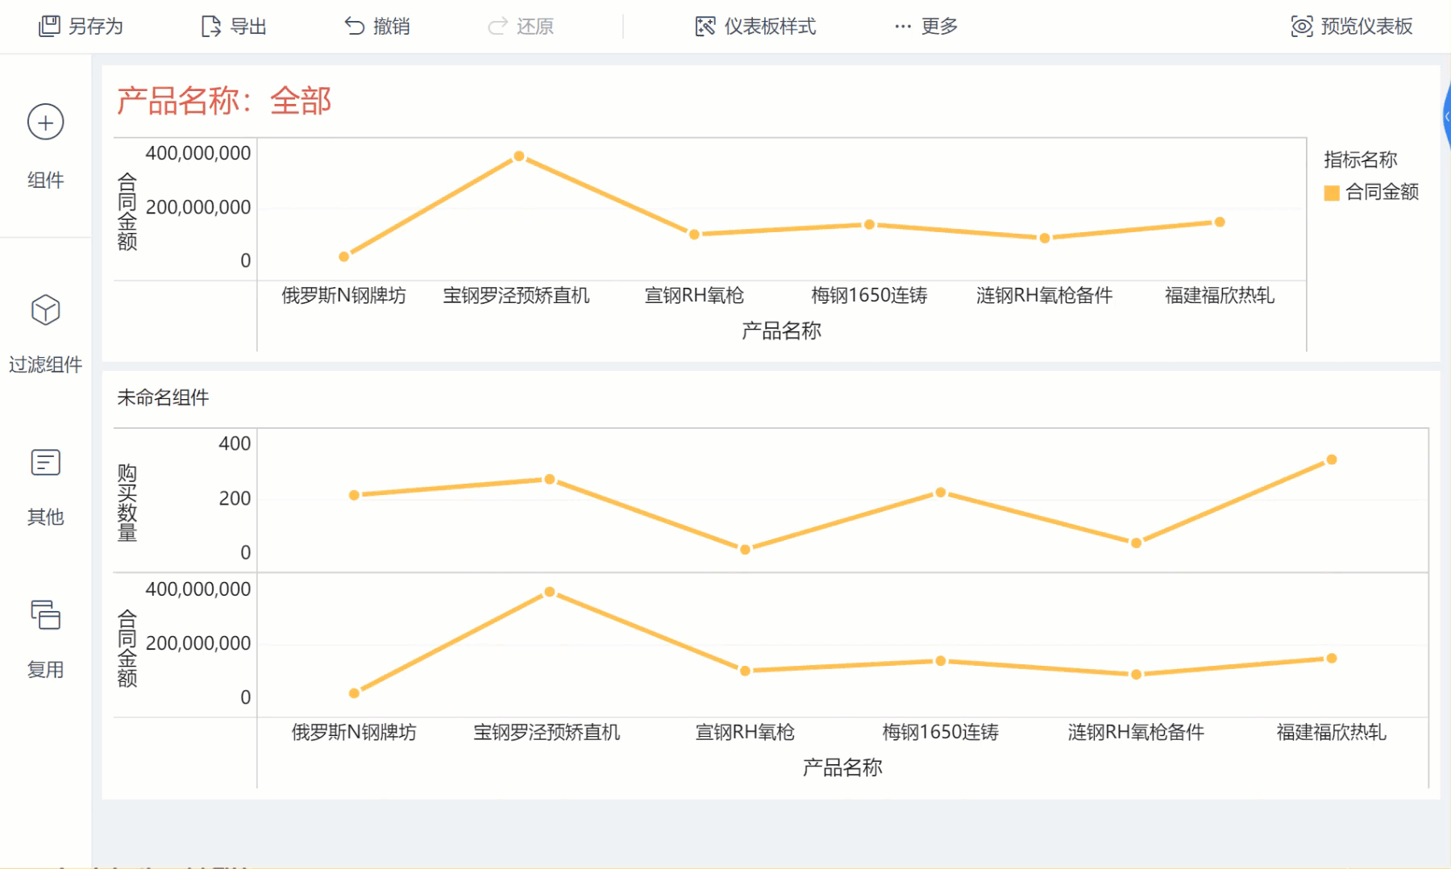The height and width of the screenshot is (869, 1451).
Task: Open the 复用 reuse icon
Action: click(x=46, y=615)
